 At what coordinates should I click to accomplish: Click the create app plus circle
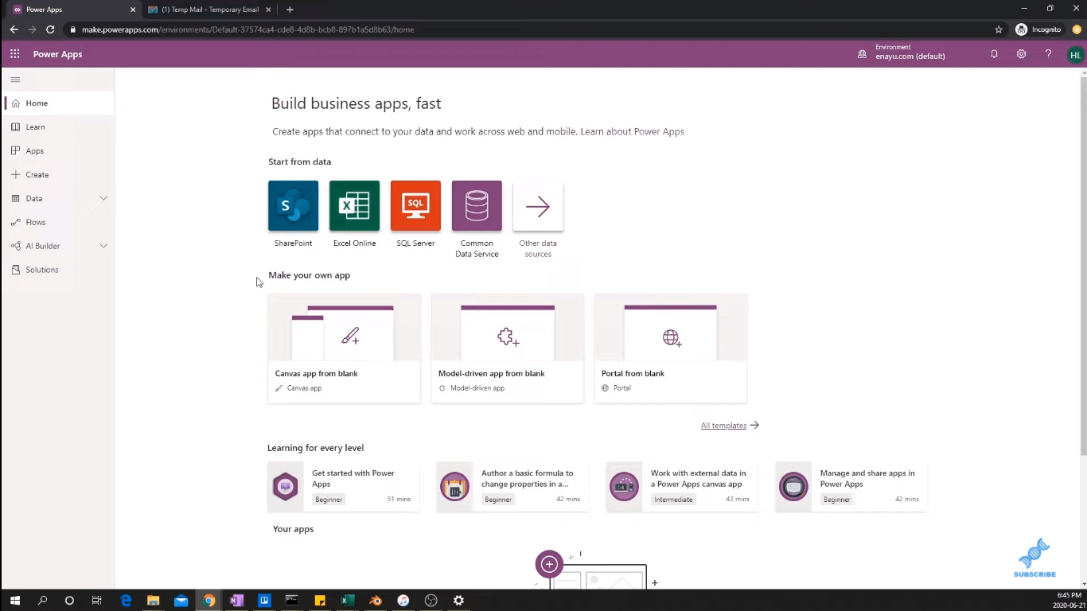[x=549, y=564]
